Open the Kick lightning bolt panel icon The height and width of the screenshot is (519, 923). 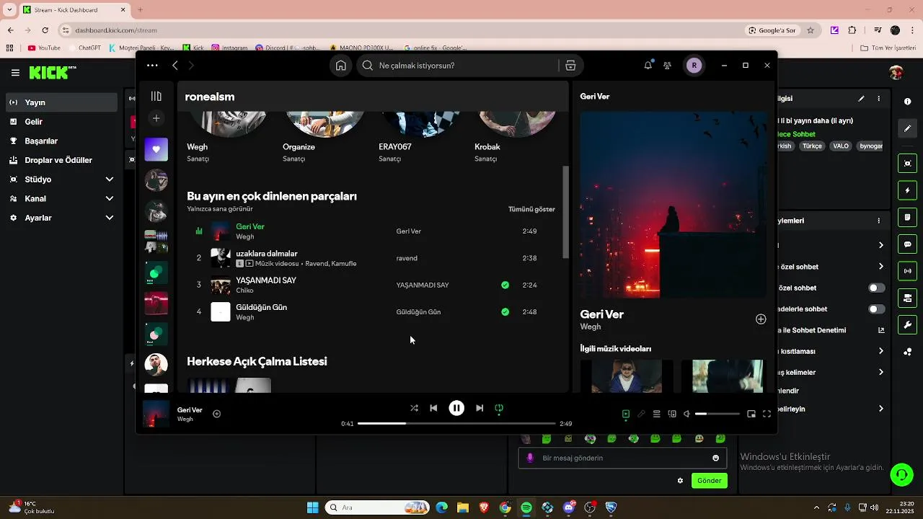[907, 190]
